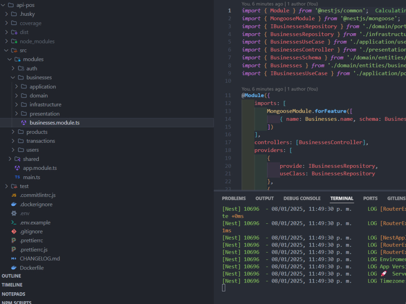Click the Docker icon of .dockerignore
This screenshot has width=406, height=304.
coord(14,204)
